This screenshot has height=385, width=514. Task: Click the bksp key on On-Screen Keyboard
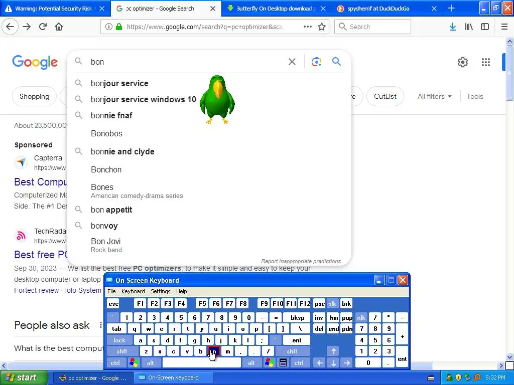click(298, 317)
